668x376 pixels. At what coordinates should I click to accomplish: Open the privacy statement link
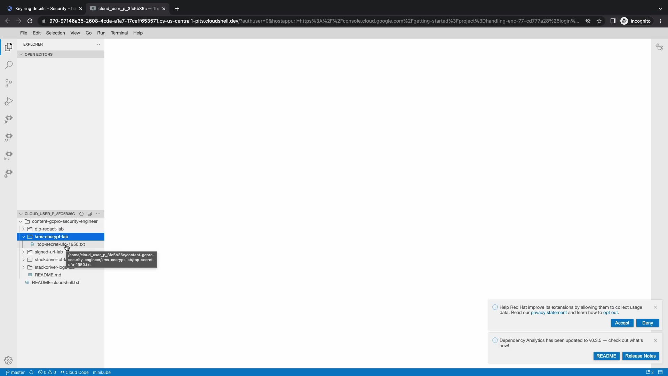[548, 313]
